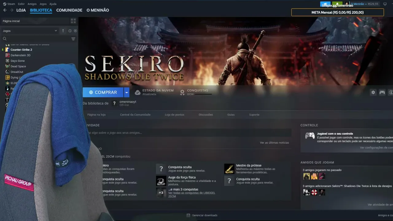Open the Ajuda menu
The height and width of the screenshot is (221, 393).
(x=53, y=4)
